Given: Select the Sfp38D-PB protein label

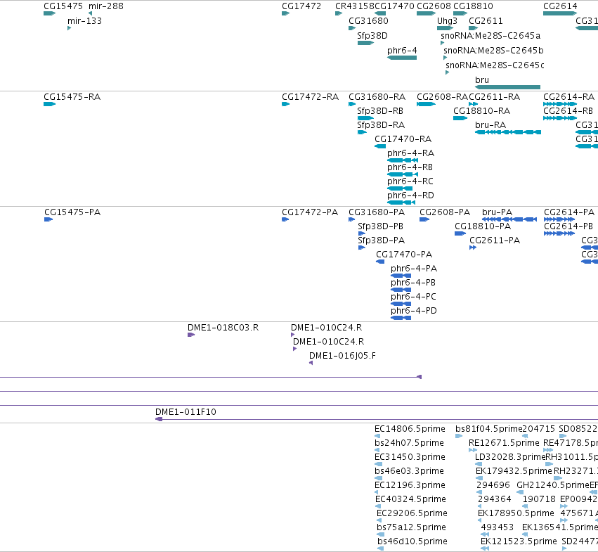Looking at the screenshot, I should [380, 226].
